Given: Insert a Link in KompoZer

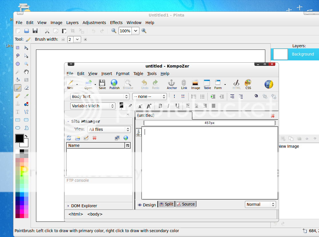Looking at the screenshot, I should 184,84.
